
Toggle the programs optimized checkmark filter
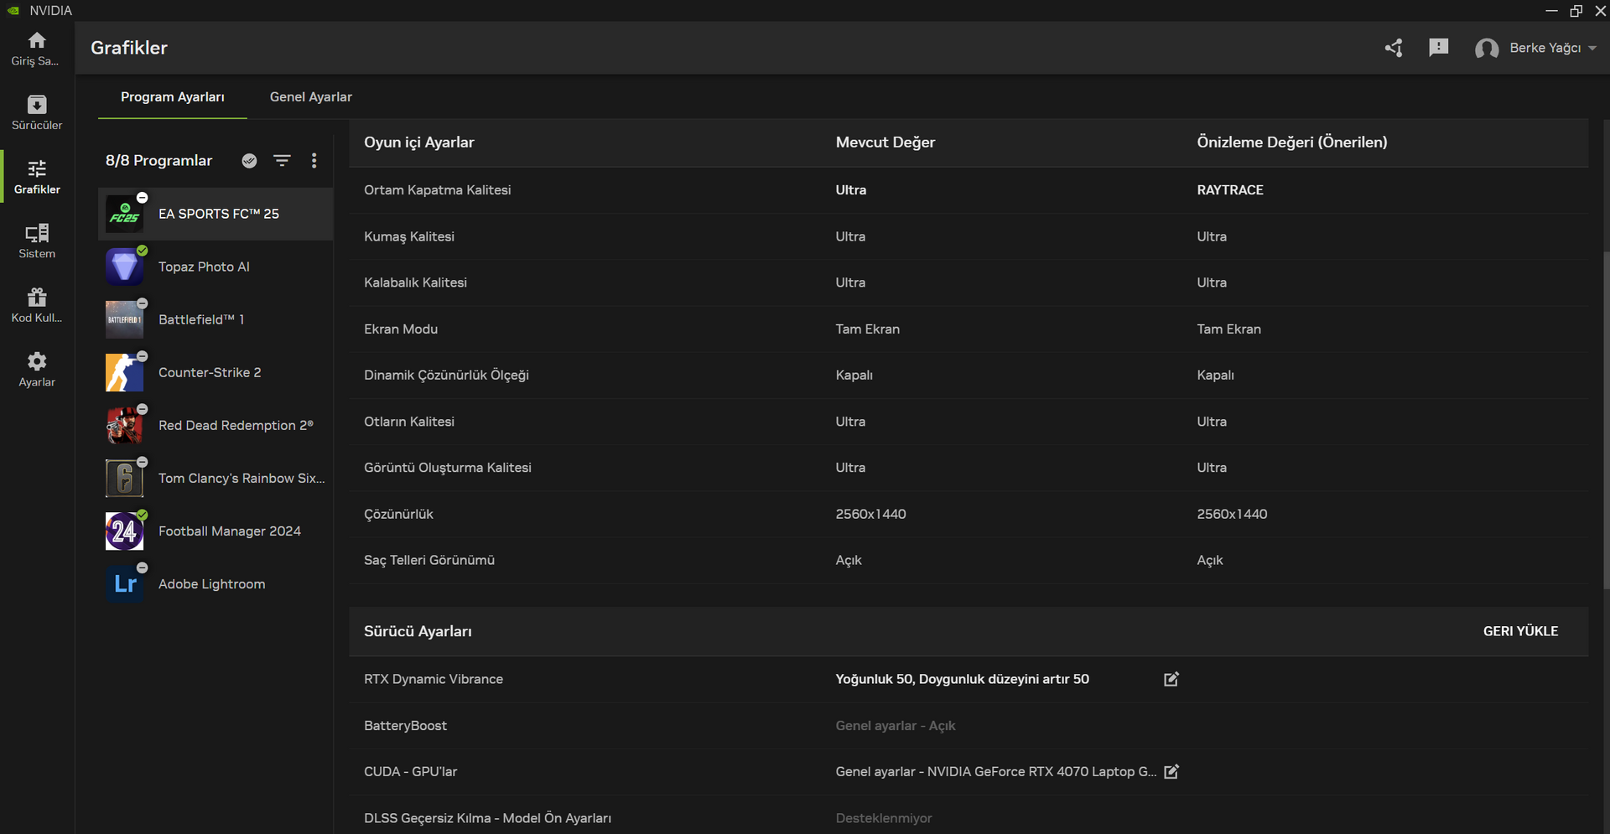pos(249,161)
